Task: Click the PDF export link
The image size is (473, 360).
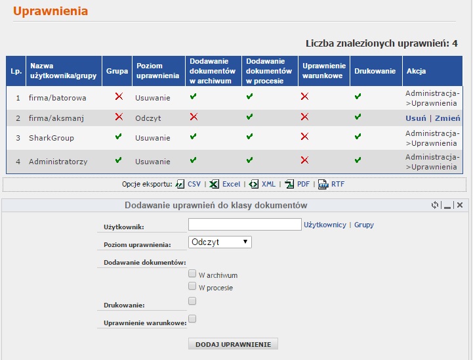Action: tap(303, 184)
